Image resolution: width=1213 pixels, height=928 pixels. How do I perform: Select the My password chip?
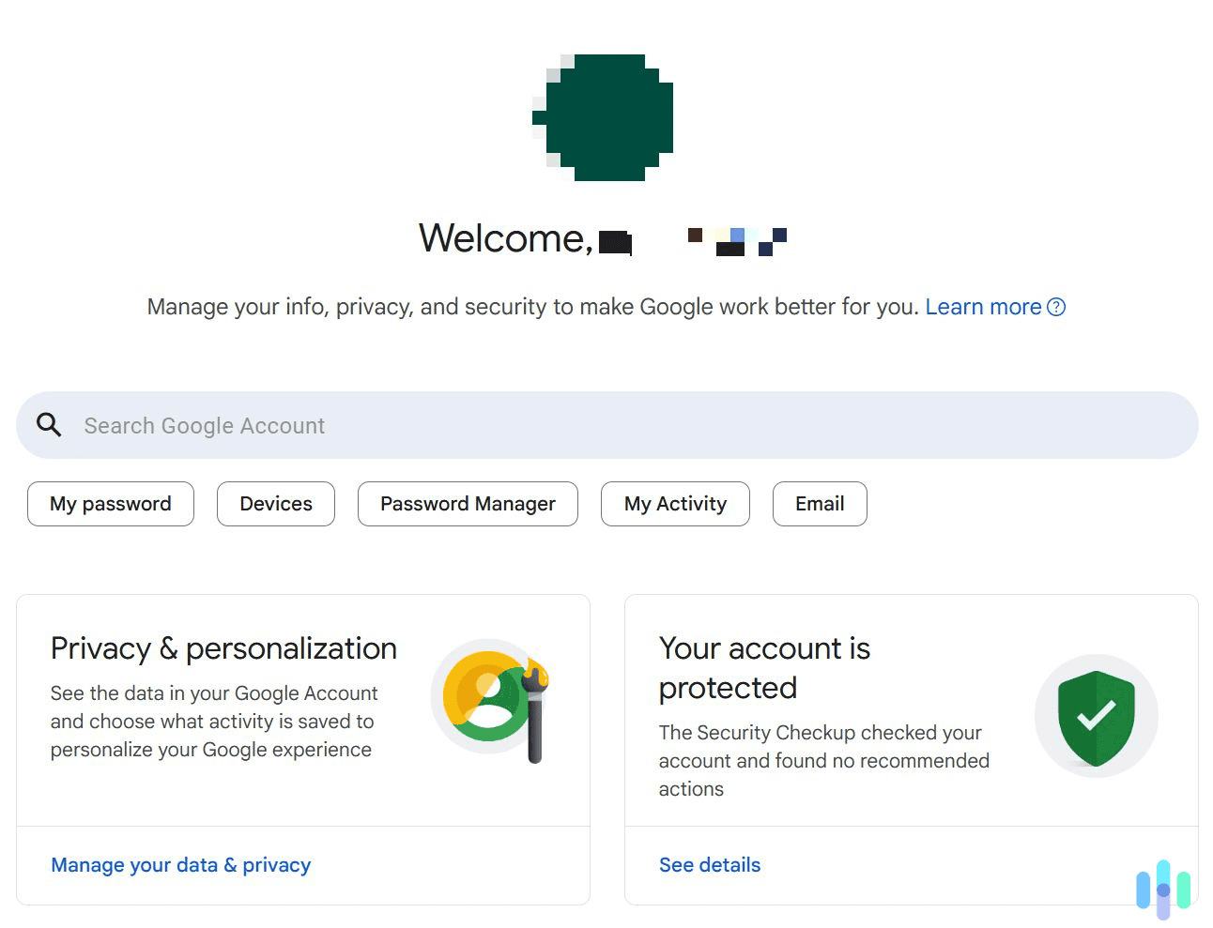click(110, 504)
